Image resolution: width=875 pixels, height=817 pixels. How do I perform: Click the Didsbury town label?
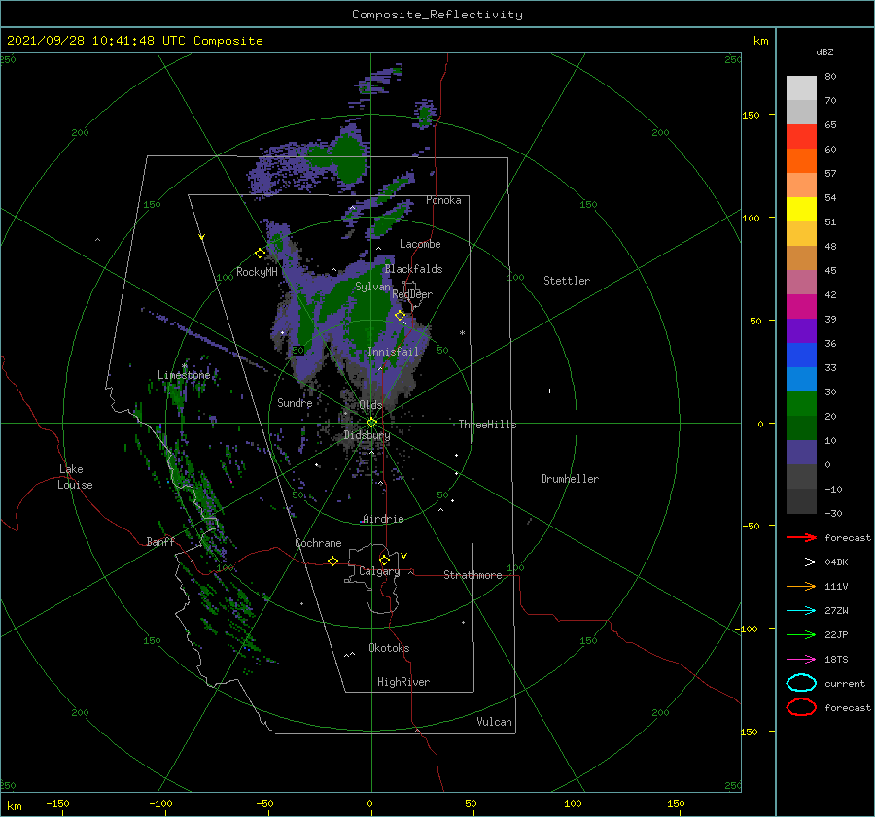pyautogui.click(x=367, y=435)
